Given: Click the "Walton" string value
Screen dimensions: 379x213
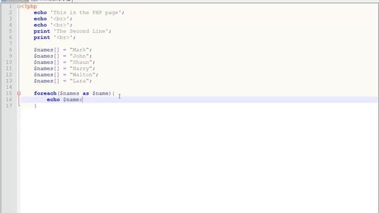Looking at the screenshot, I should click(82, 75).
